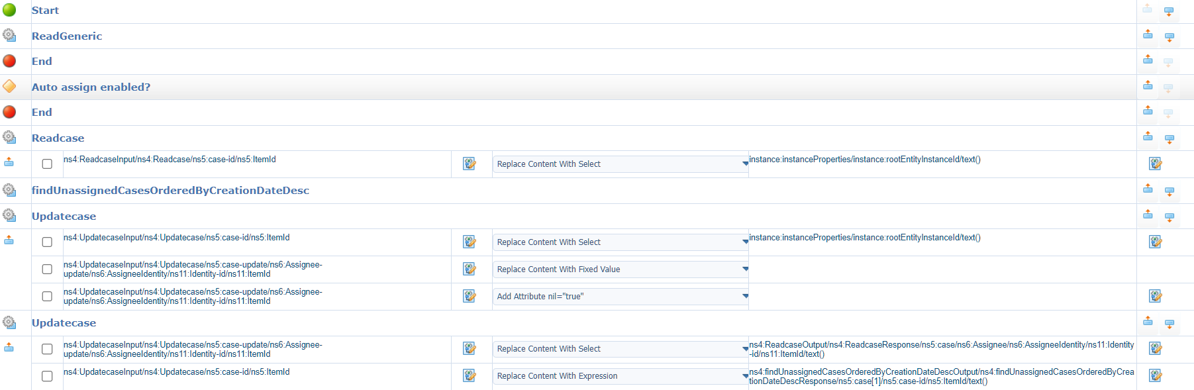Edit the Readcase ItemId target path
Screen dimensions: 1194x390
point(470,164)
